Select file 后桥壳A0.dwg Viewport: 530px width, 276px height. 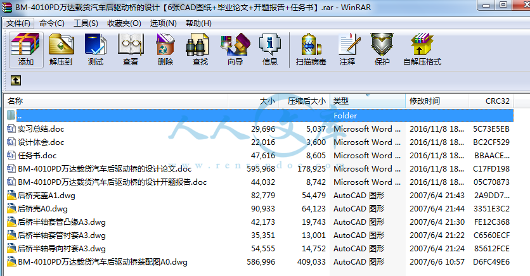coord(42,209)
